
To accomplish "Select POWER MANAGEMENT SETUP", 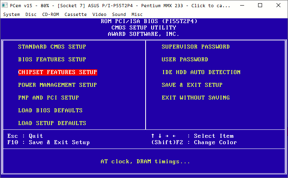I will point(57,85).
